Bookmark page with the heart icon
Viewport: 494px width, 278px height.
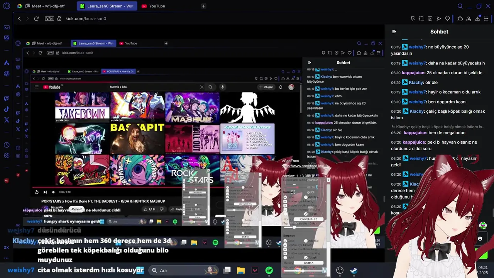447,19
